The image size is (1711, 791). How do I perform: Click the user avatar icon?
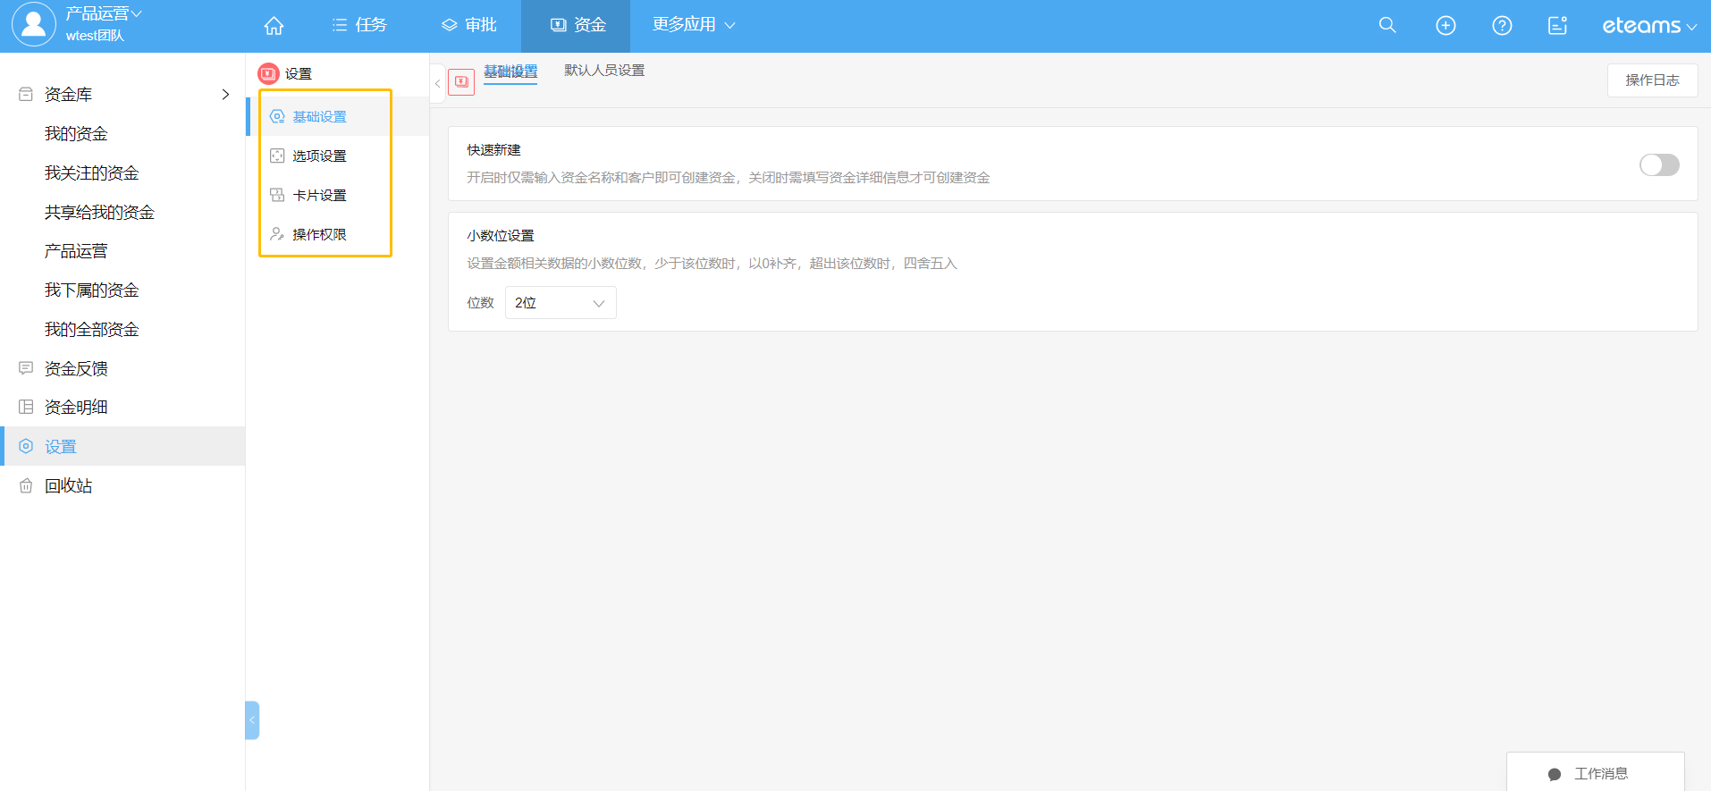pyautogui.click(x=34, y=24)
